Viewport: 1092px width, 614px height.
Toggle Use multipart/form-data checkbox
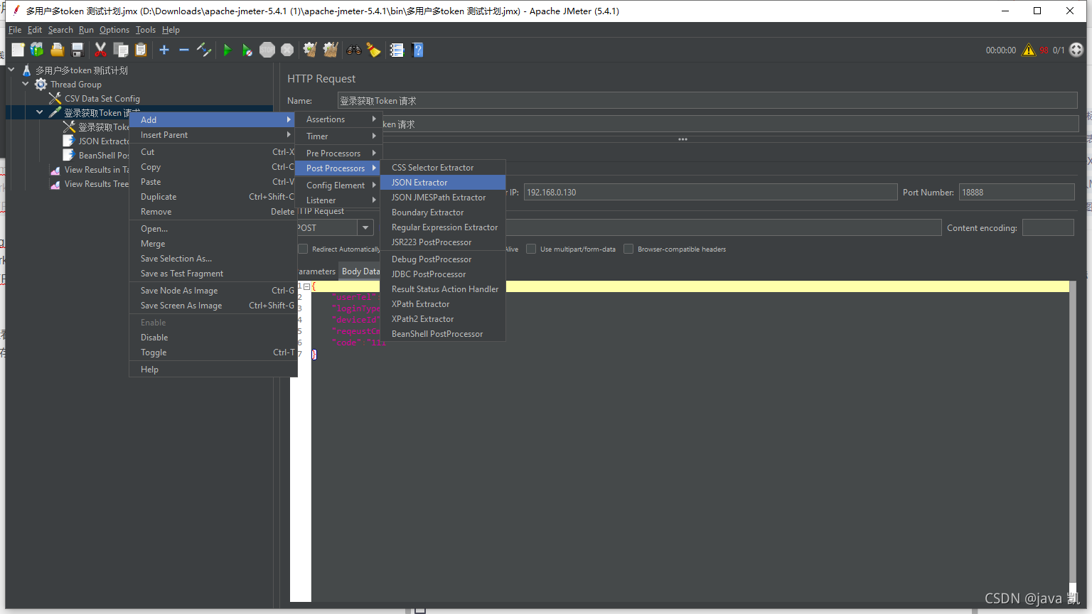pyautogui.click(x=531, y=249)
